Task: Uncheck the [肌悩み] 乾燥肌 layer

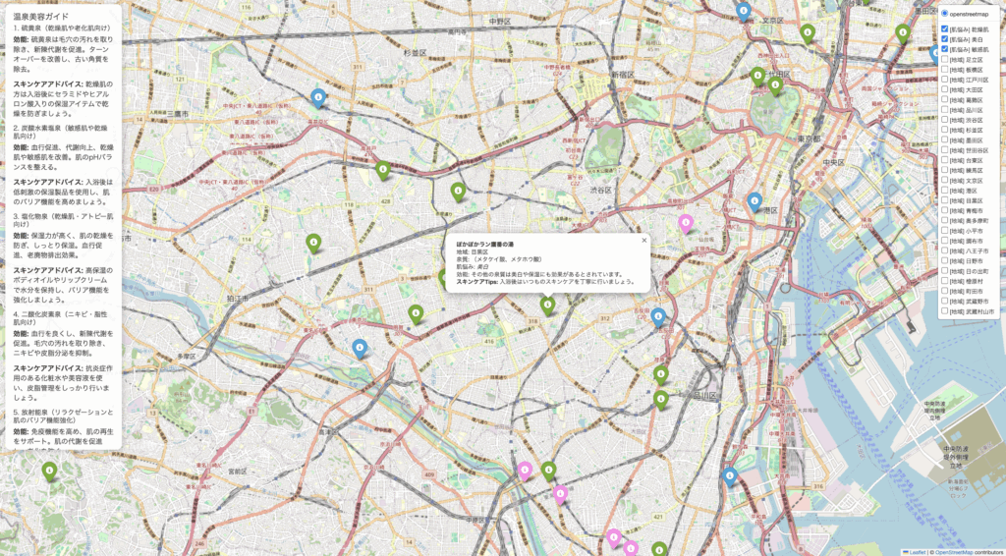Action: 945,28
